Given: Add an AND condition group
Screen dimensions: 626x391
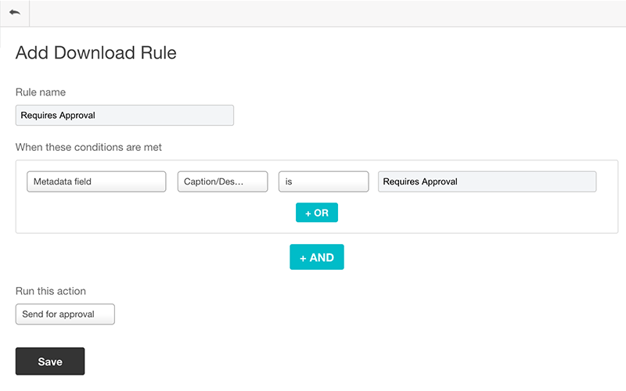Looking at the screenshot, I should click(x=317, y=257).
